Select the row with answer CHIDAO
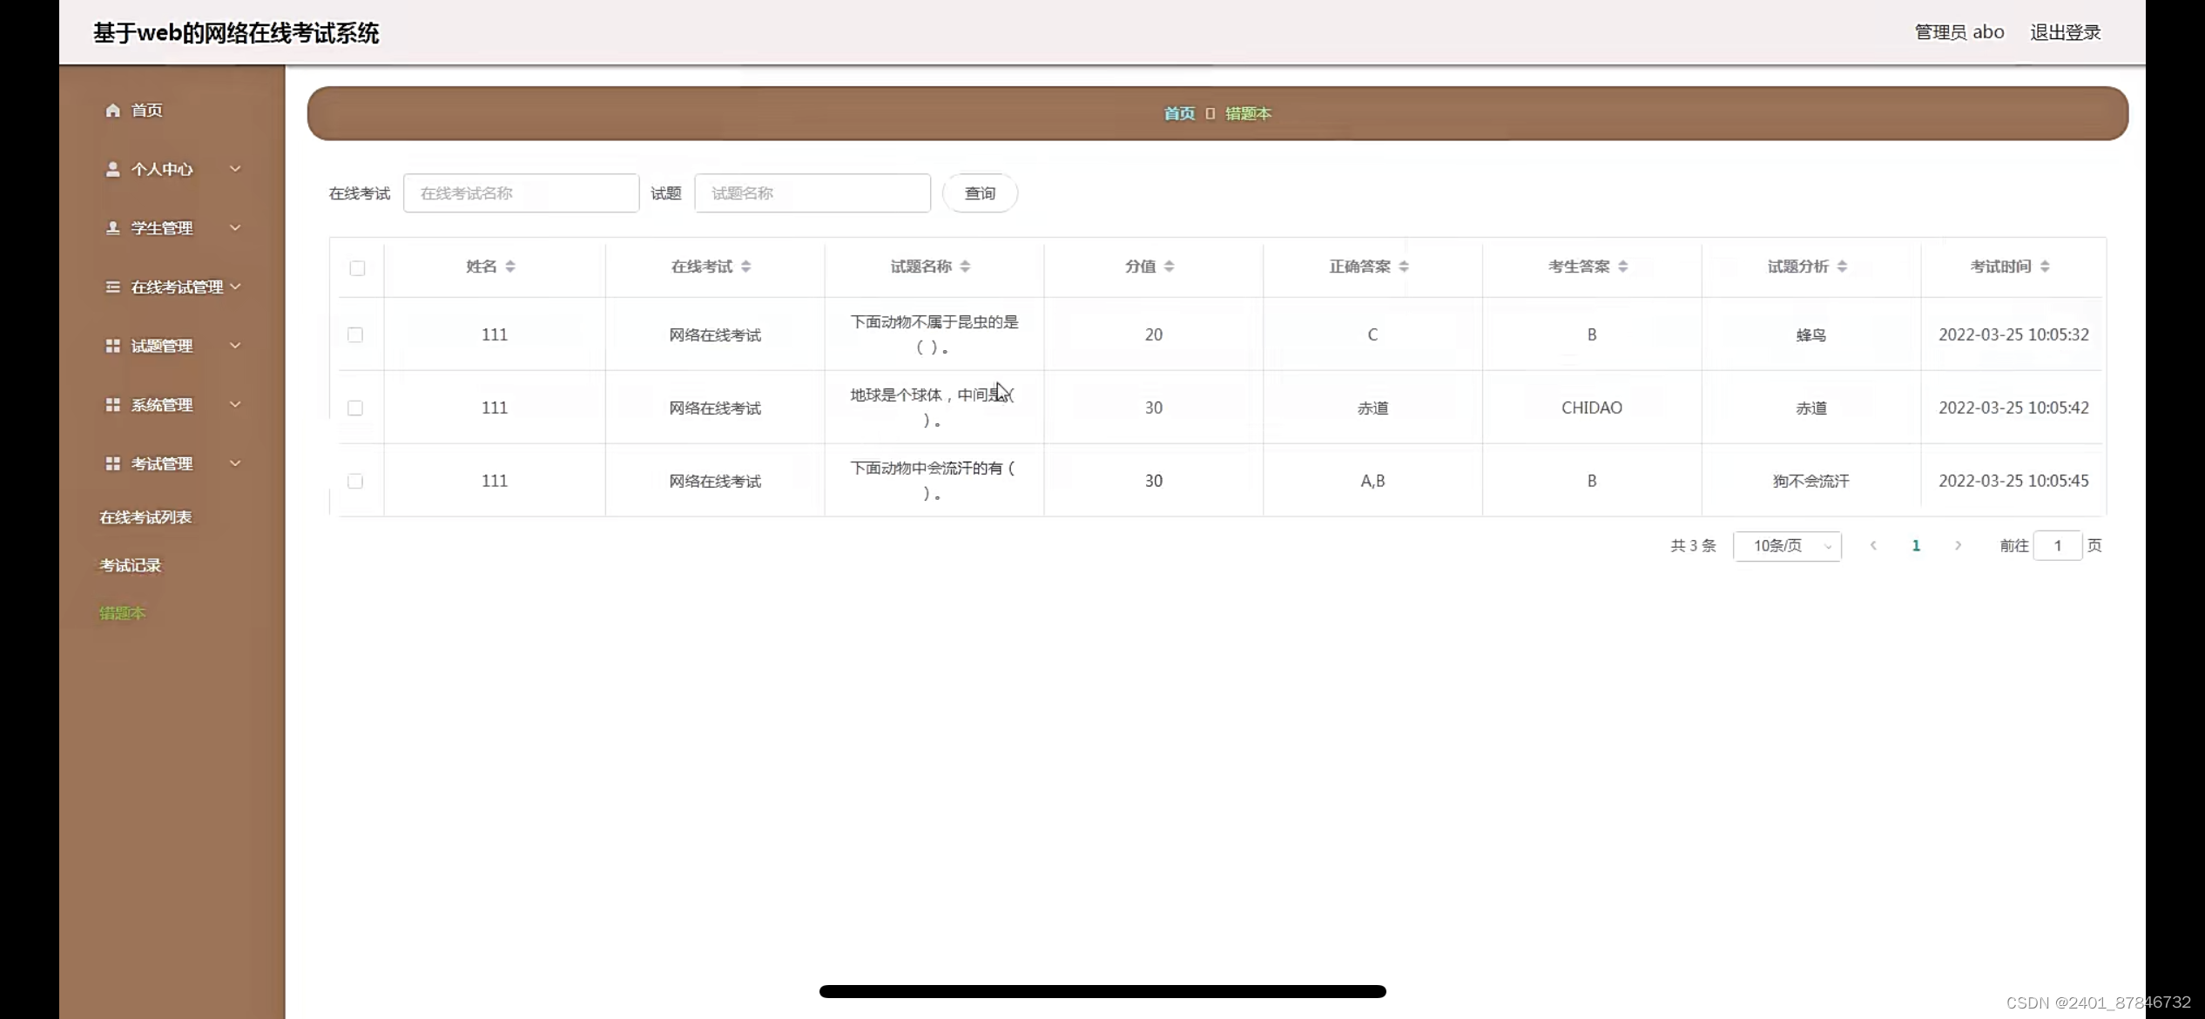 pyautogui.click(x=355, y=408)
